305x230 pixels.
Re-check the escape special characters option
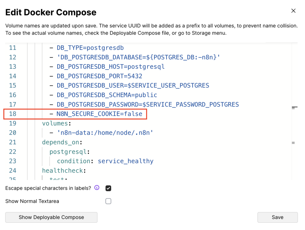click(x=108, y=188)
